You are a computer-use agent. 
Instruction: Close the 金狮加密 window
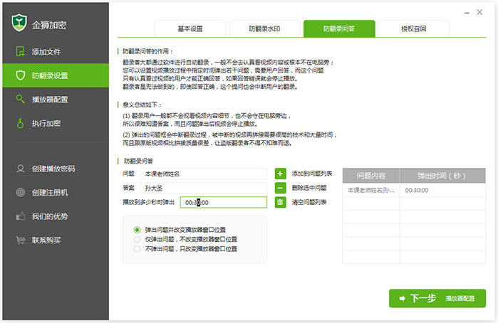479,12
